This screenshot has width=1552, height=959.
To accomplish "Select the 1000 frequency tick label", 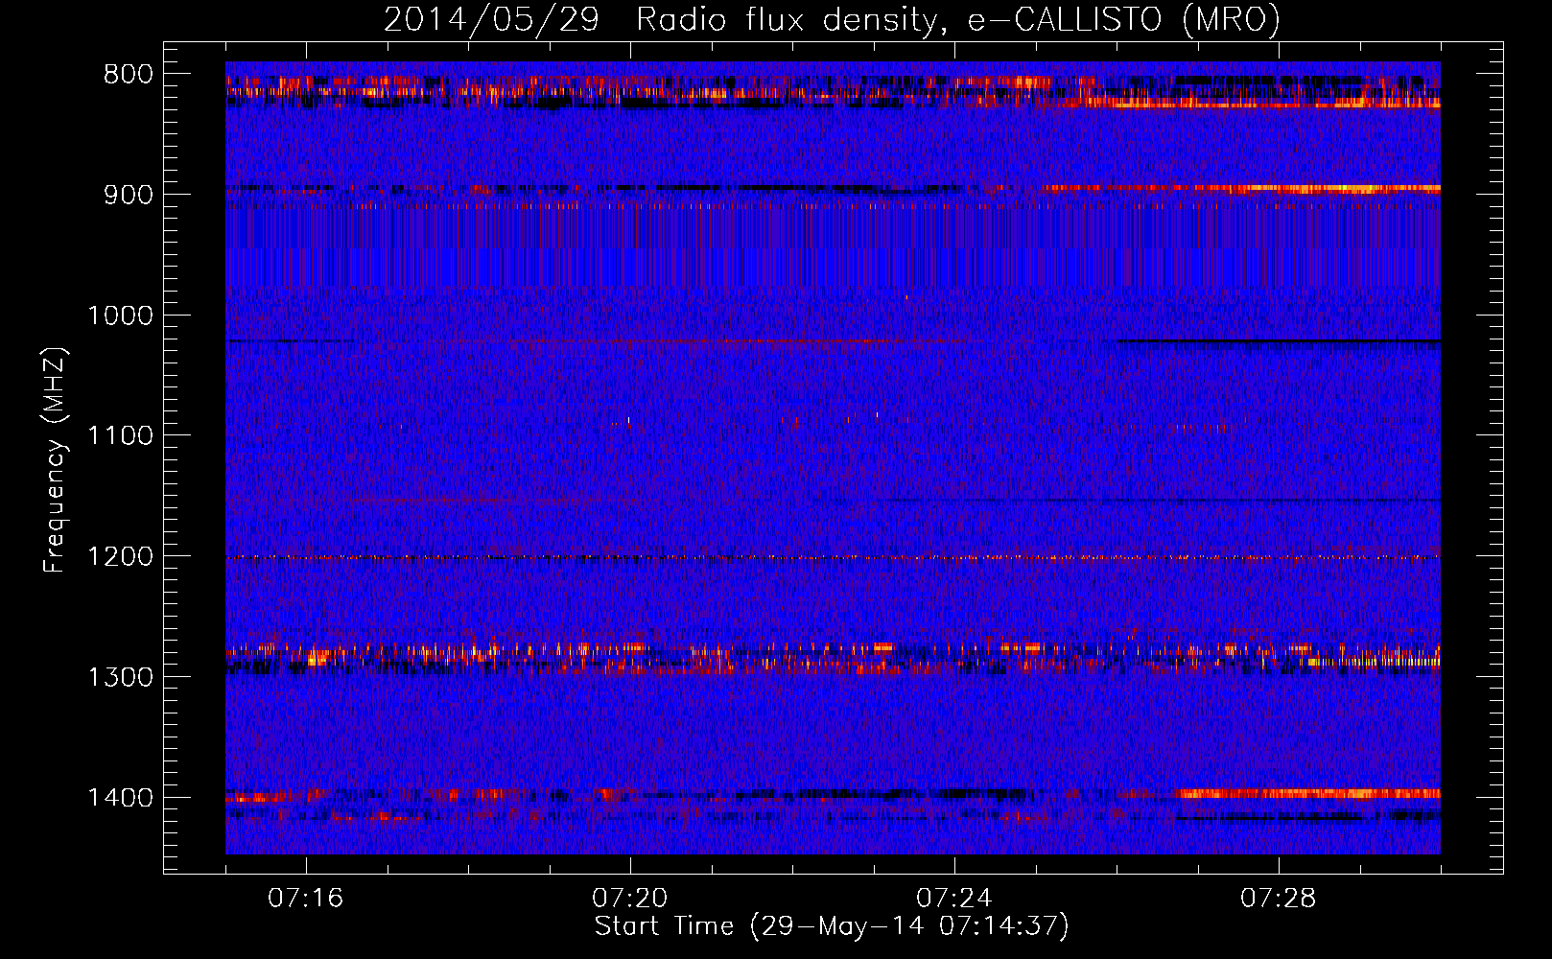I will pyautogui.click(x=120, y=316).
